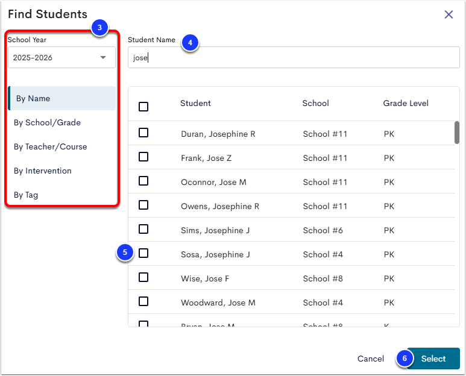This screenshot has width=466, height=376.
Task: Choose the By Tag option
Action: coord(26,195)
